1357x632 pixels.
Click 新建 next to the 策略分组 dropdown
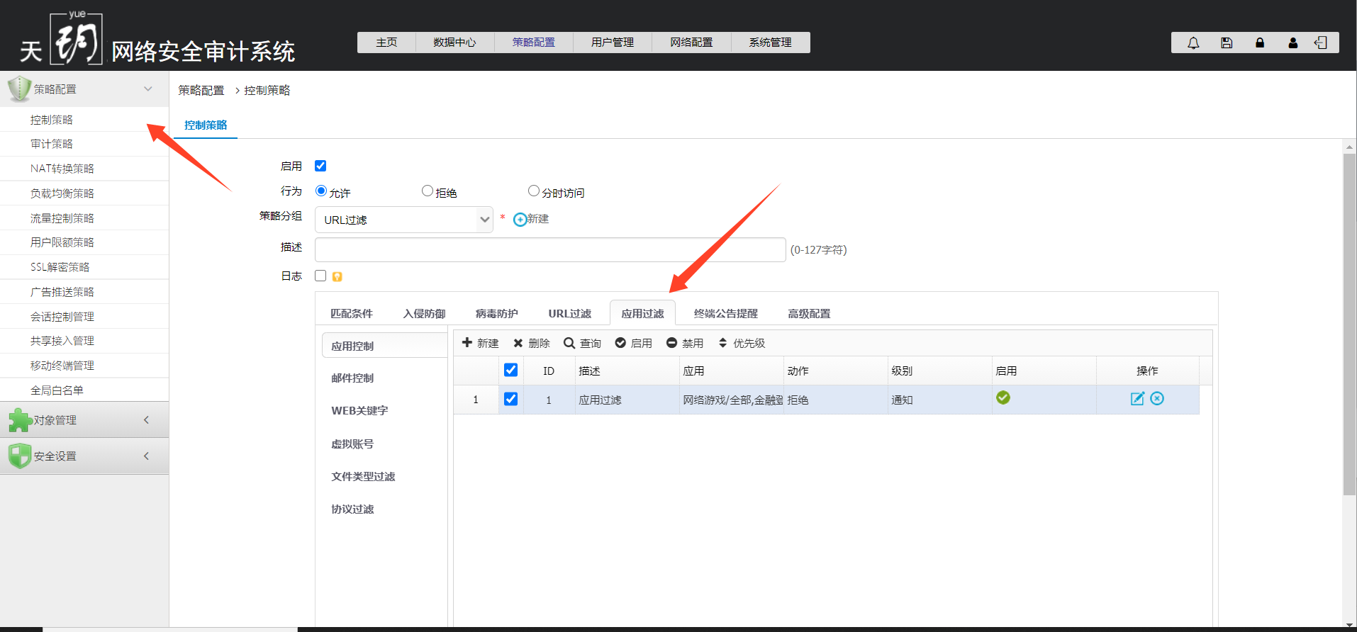pyautogui.click(x=531, y=219)
